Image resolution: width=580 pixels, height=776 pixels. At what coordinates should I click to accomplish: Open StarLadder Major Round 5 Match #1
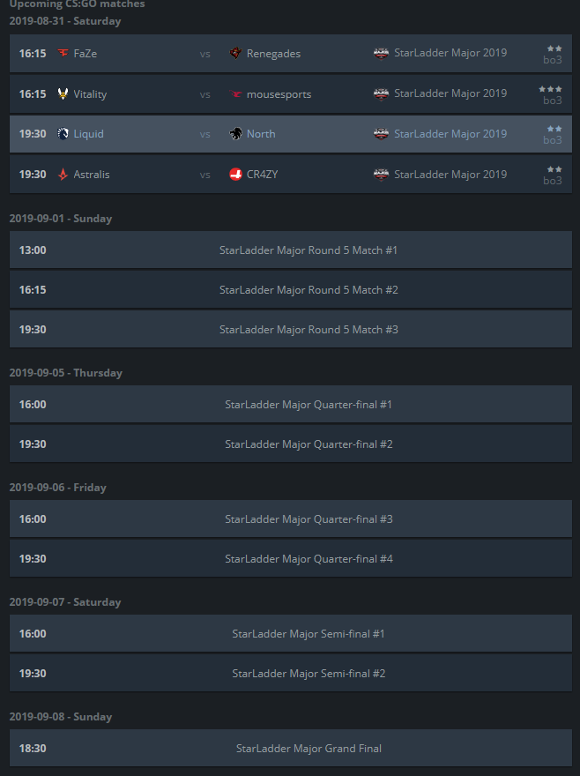(291, 250)
